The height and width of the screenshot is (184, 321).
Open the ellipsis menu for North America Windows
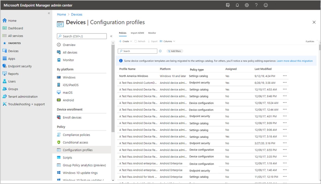pos(285,76)
